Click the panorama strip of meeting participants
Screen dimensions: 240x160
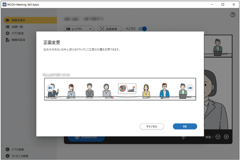(120, 89)
